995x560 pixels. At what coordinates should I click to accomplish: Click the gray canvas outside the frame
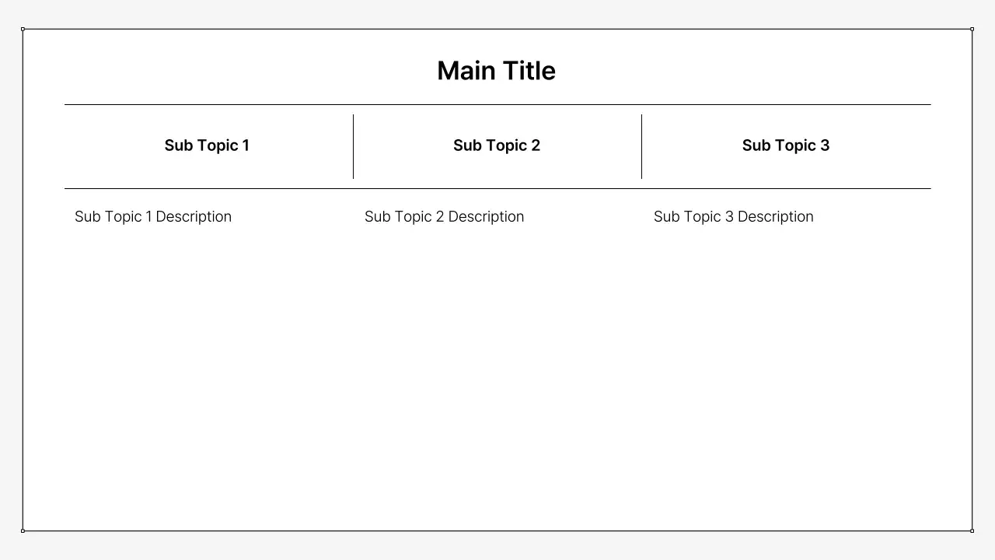coord(497,547)
